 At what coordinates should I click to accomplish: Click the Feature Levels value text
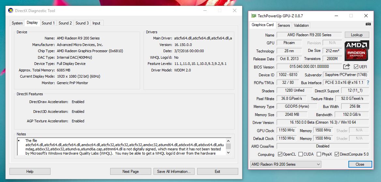point(200,64)
